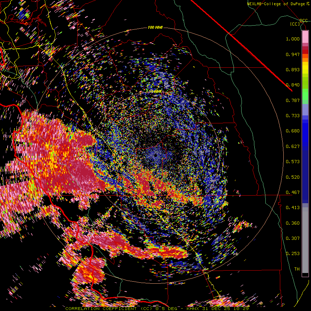Image resolution: width=311 pixels, height=311 pixels.
Task: Select the 0.520 scale value
Action: tap(293, 177)
